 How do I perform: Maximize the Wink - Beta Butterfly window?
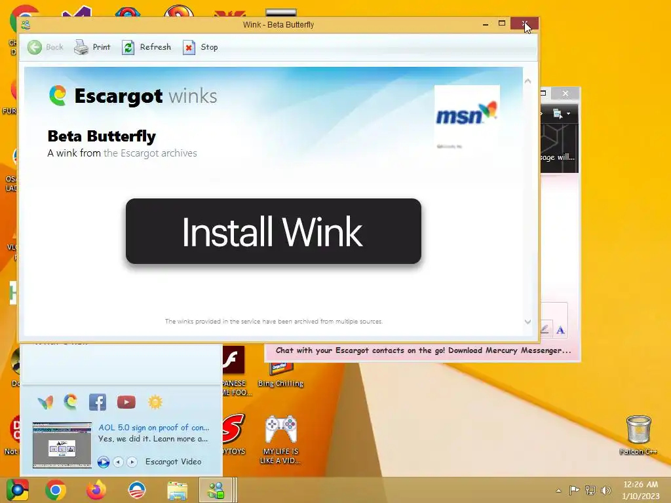click(x=502, y=24)
